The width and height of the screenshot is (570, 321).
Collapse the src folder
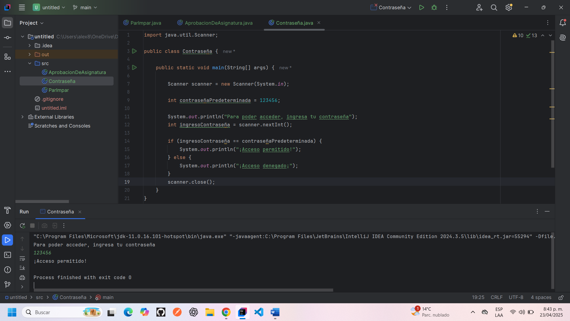coord(30,63)
